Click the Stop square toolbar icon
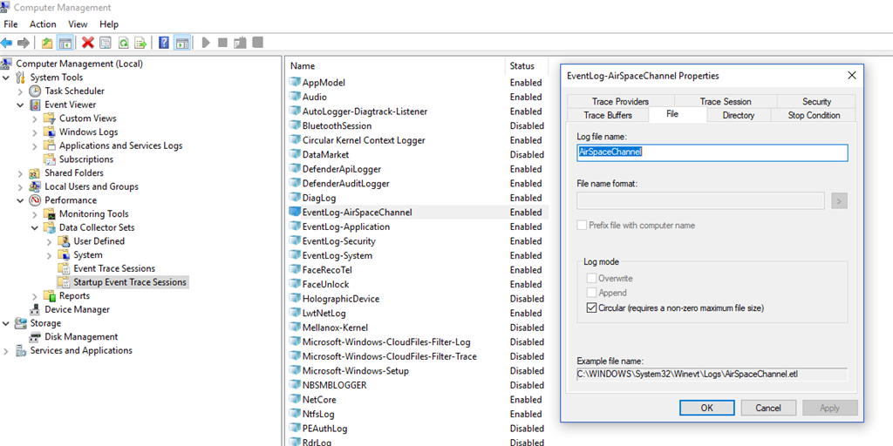Viewport: 893px width, 446px height. pyautogui.click(x=222, y=43)
